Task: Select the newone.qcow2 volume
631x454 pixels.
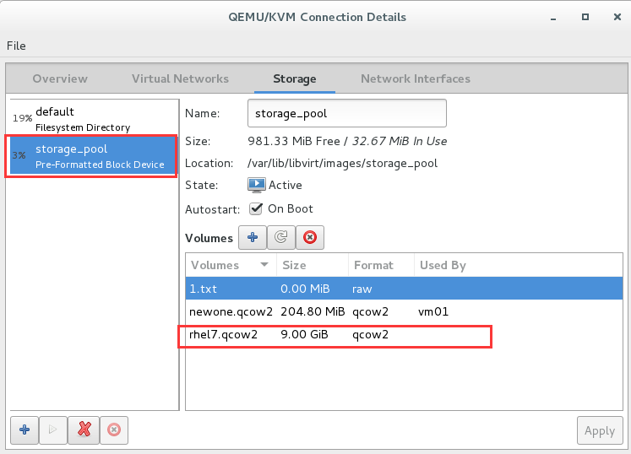Action: [x=404, y=311]
